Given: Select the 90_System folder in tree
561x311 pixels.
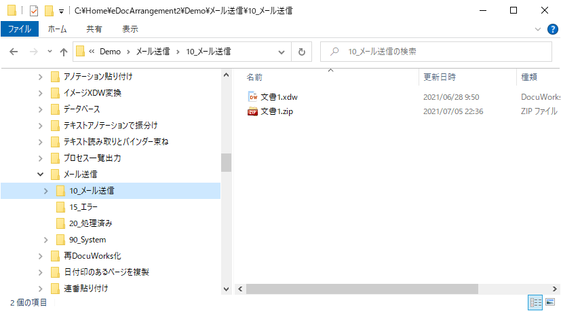Looking at the screenshot, I should tap(88, 240).
